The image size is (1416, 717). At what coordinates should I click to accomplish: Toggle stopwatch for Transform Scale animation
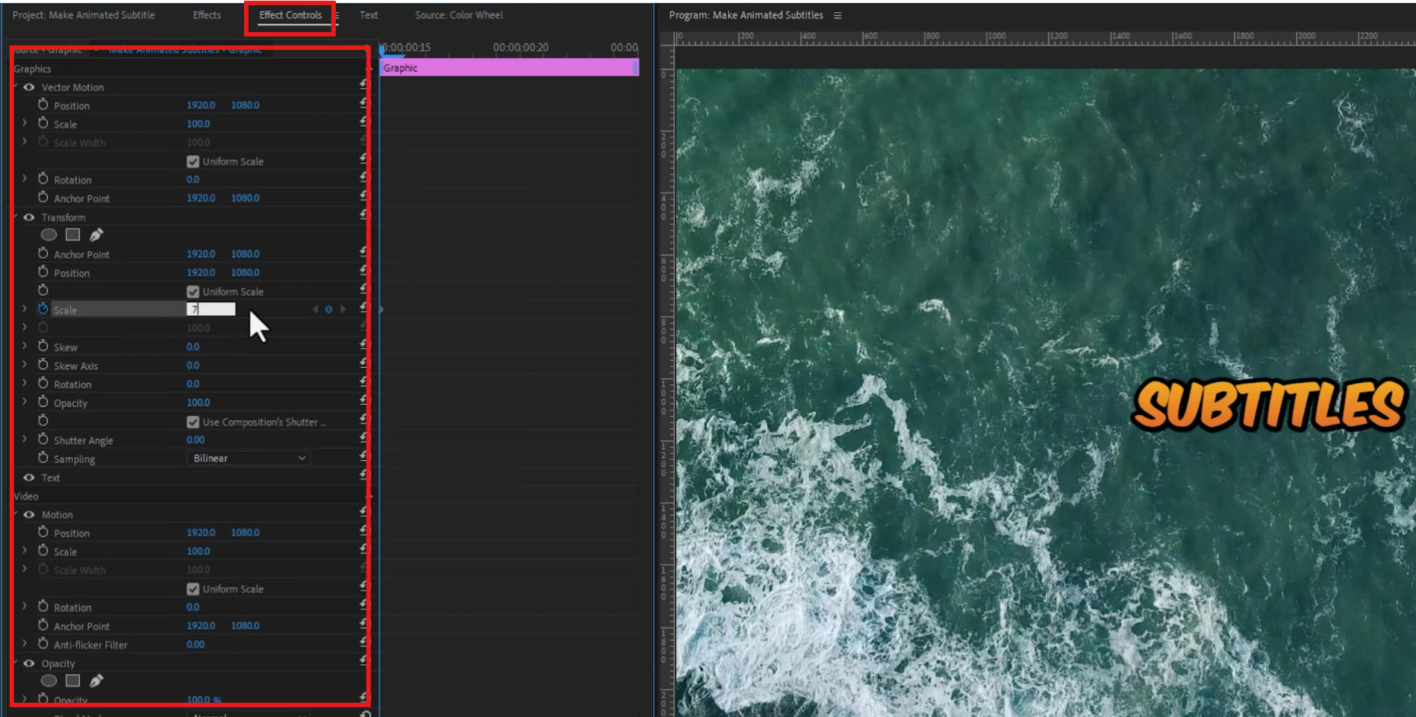coord(43,309)
